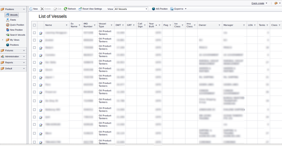Click the edit icon in second vessel row
Image resolution: width=282 pixels, height=146 pixels.
[41, 41]
